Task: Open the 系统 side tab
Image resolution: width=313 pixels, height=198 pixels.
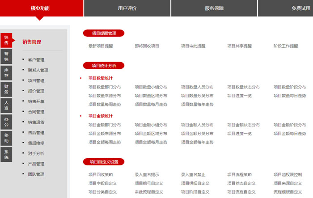Action: [6, 154]
